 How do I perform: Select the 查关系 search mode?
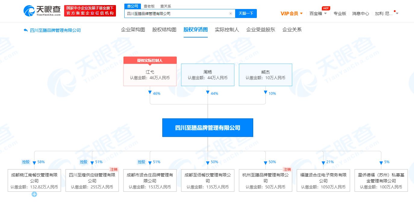click(x=166, y=6)
